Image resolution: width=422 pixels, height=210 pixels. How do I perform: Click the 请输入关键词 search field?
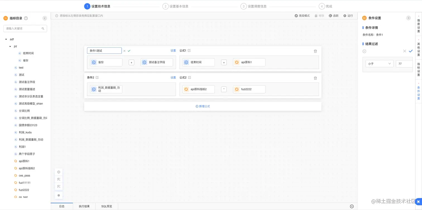click(x=25, y=28)
